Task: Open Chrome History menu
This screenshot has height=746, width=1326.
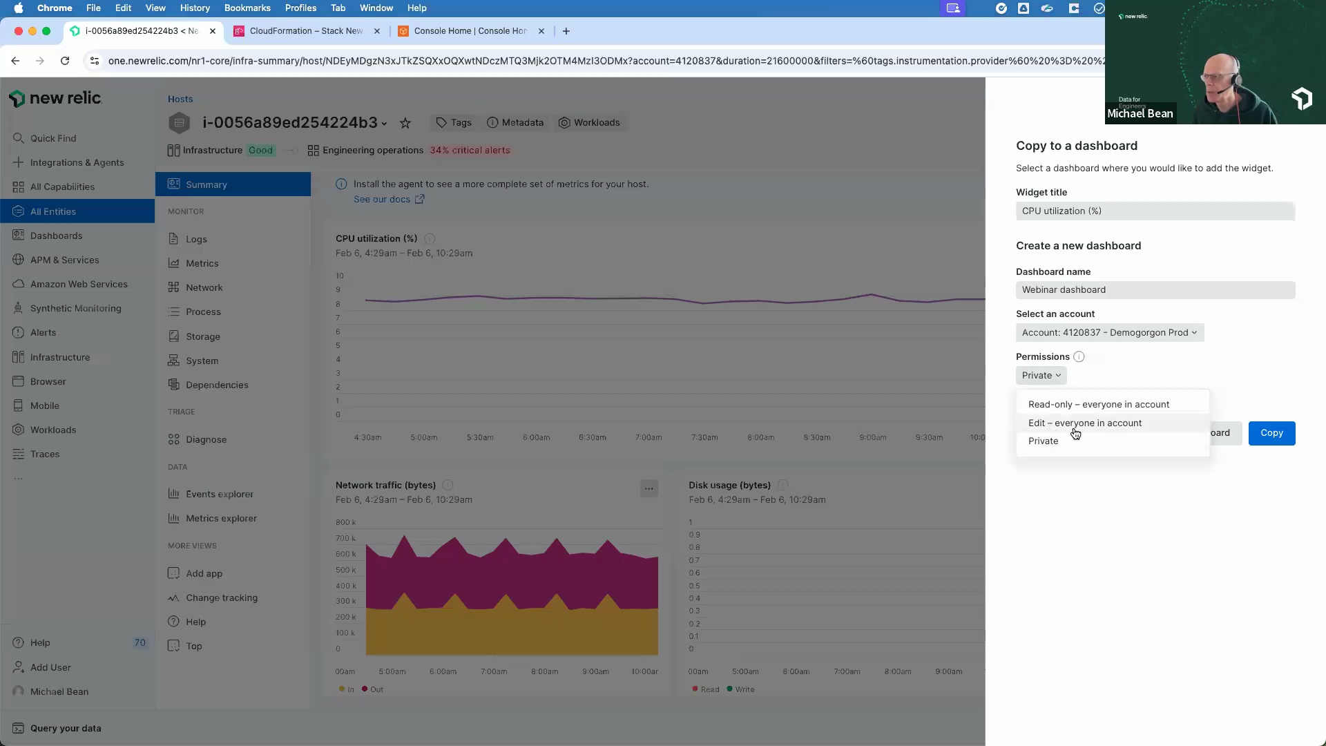Action: [195, 8]
